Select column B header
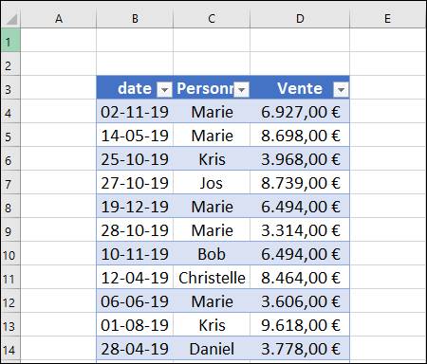The height and width of the screenshot is (364, 427). 135,19
